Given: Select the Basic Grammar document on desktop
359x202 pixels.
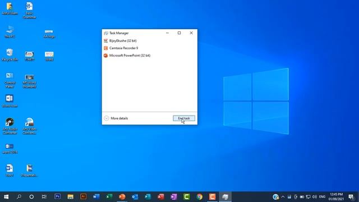Looking at the screenshot, I should [29, 11].
